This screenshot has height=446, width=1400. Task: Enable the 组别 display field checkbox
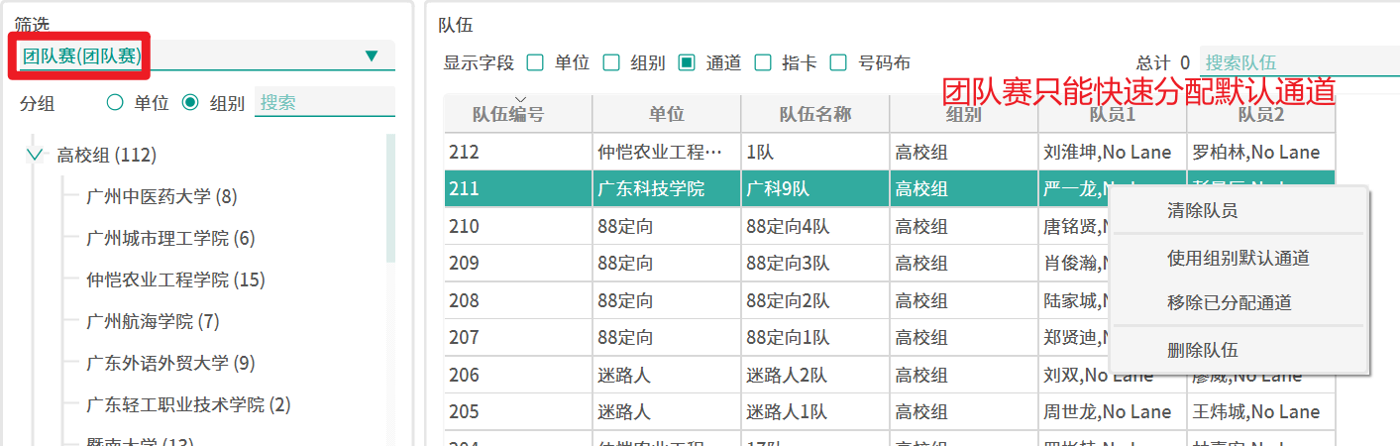pyautogui.click(x=612, y=62)
